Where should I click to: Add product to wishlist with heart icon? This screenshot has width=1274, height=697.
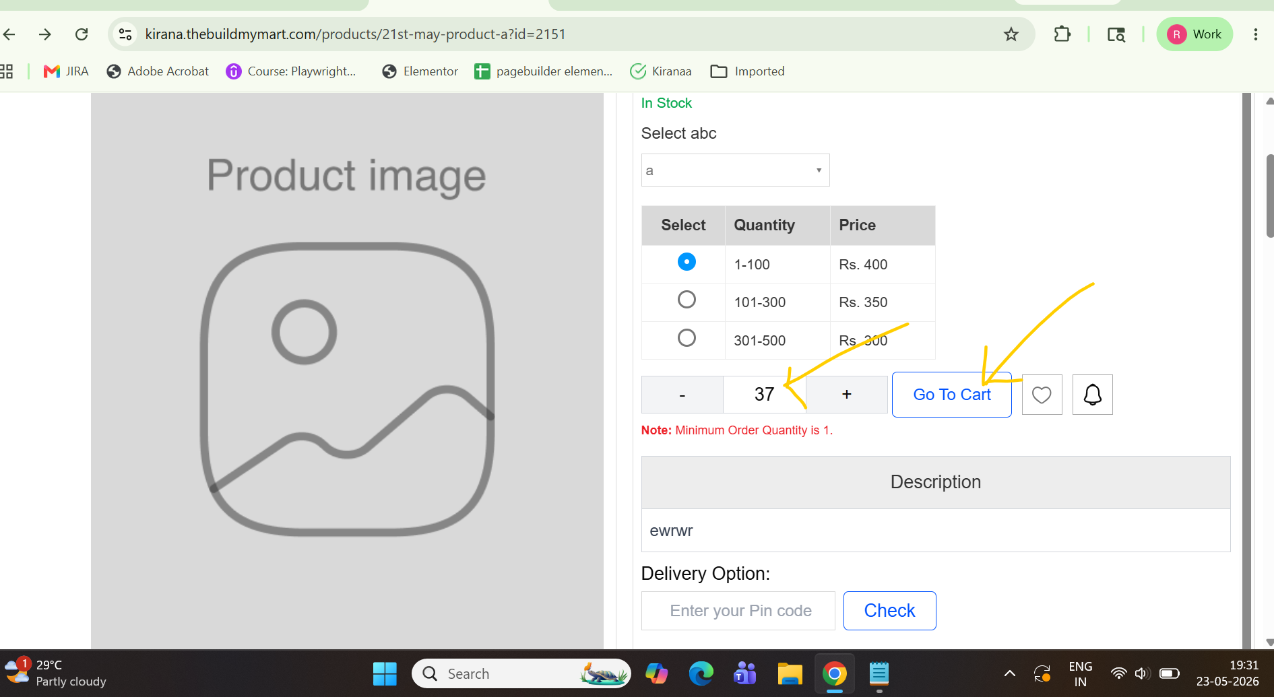point(1042,395)
